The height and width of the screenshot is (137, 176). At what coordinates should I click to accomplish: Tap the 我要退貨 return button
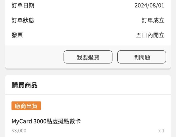click(88, 57)
